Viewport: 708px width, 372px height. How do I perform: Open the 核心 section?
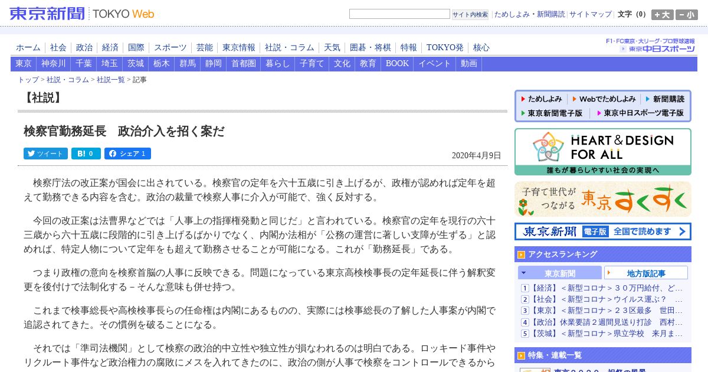[x=481, y=48]
